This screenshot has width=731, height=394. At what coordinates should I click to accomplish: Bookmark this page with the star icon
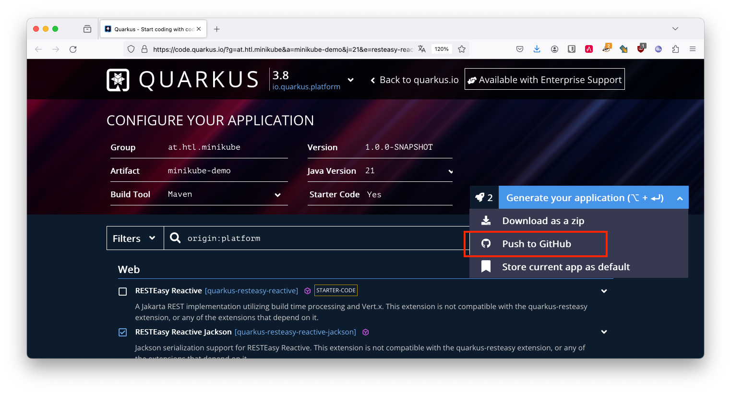click(x=462, y=49)
